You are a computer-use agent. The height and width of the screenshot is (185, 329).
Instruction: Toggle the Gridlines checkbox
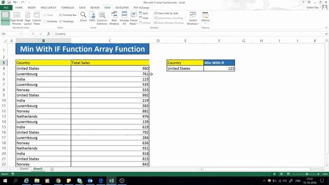coord(45,22)
